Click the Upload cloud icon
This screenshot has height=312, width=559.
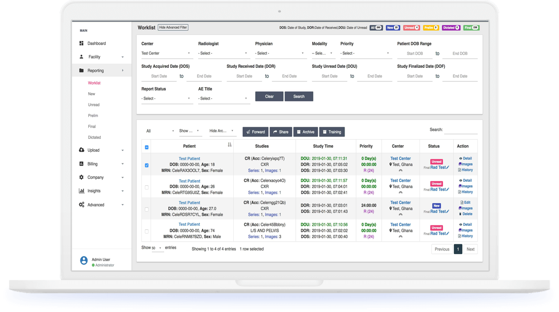(x=81, y=150)
